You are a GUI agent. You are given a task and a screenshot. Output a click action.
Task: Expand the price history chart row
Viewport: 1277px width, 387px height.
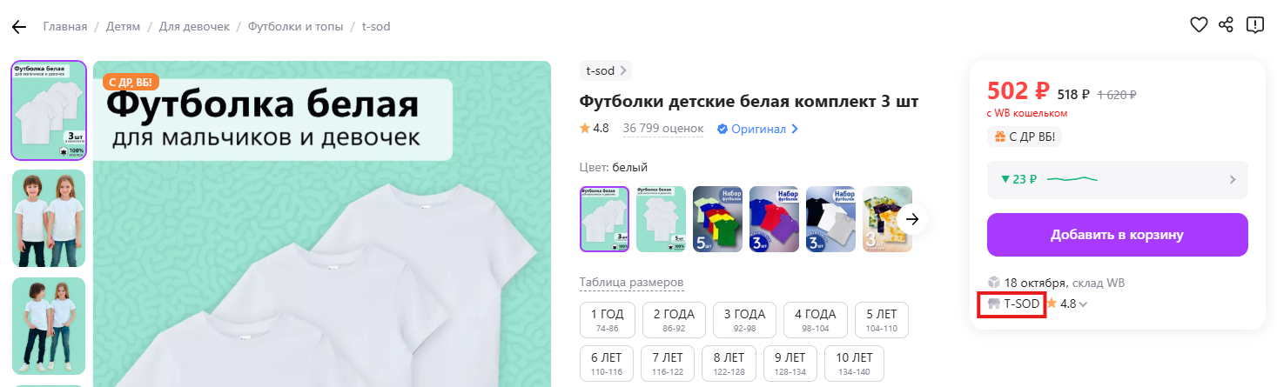tap(1118, 180)
